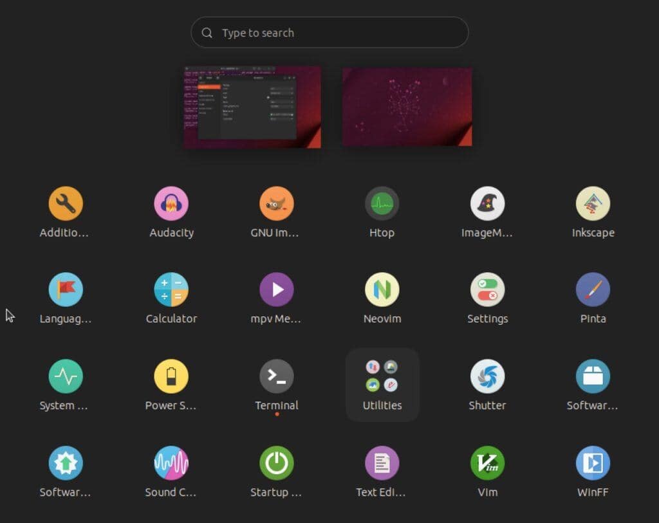This screenshot has width=659, height=523.
Task: Switch to the empty workspace thumbnail
Action: (x=407, y=107)
